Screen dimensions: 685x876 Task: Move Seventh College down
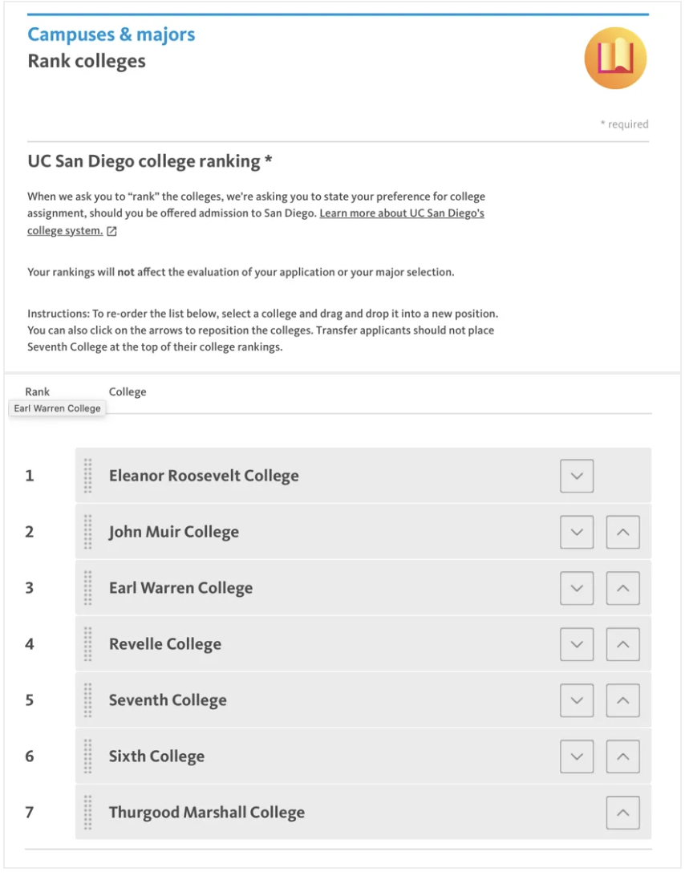[x=577, y=700]
